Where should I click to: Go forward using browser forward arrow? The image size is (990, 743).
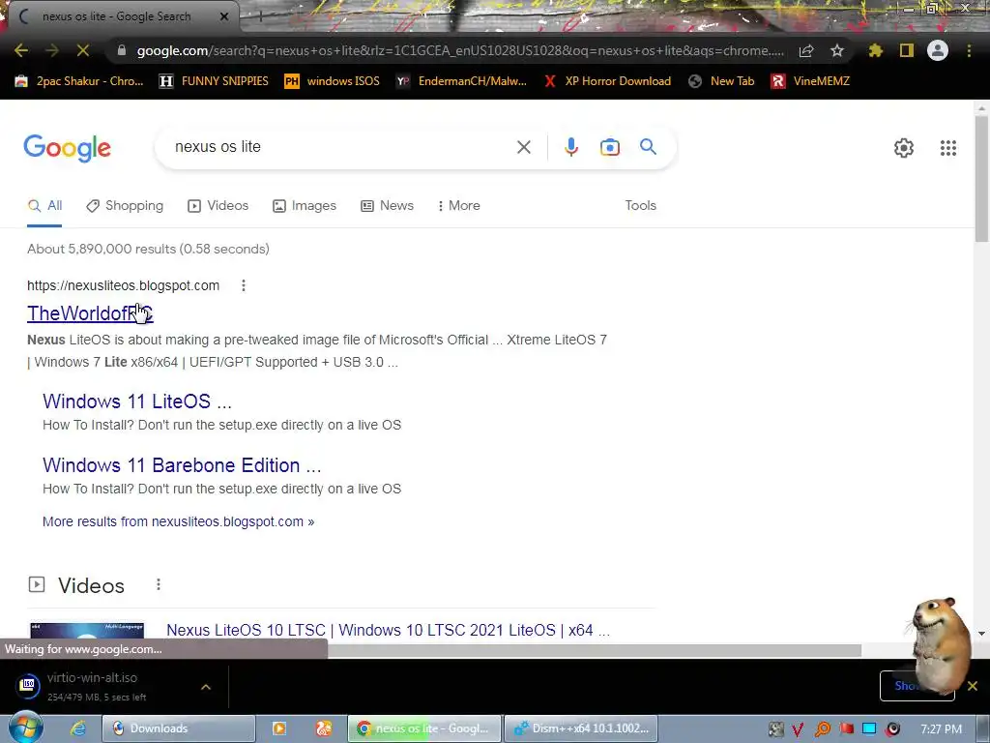[52, 50]
